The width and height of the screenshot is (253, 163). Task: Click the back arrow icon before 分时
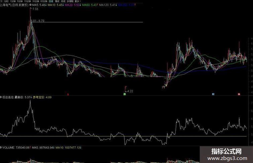pos(2,1)
